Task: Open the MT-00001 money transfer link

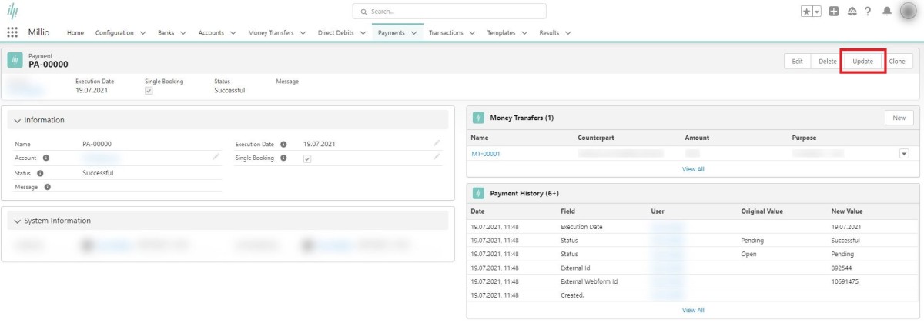Action: 486,154
